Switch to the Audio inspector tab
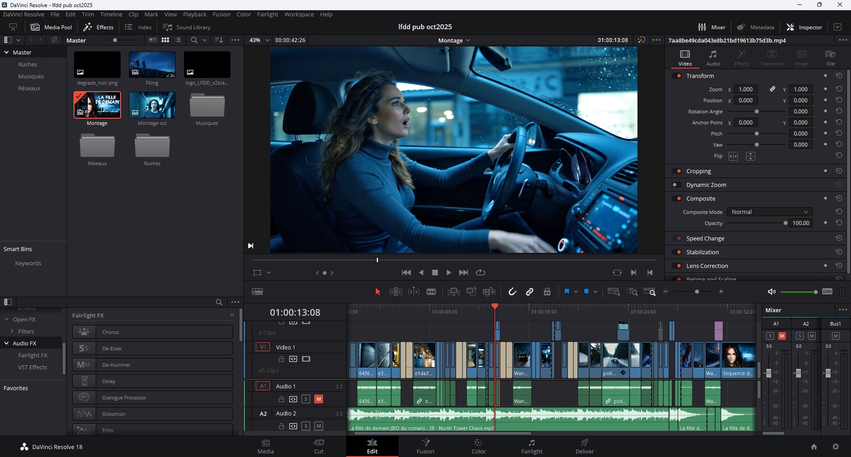This screenshot has width=851, height=457. coord(713,58)
